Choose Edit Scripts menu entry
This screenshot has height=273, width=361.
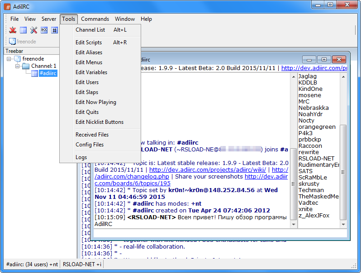pos(100,42)
